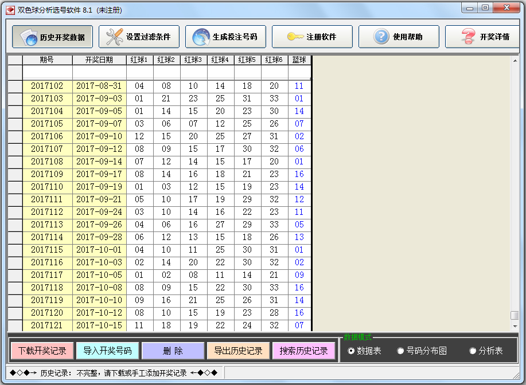The image size is (526, 385).
Task: Click 导出历史记录 button
Action: 238,351
